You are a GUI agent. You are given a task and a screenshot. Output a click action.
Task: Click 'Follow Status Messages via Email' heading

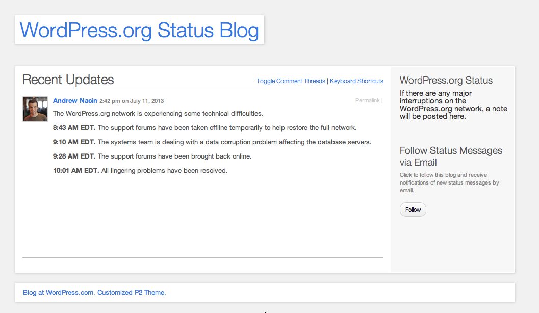coord(451,156)
